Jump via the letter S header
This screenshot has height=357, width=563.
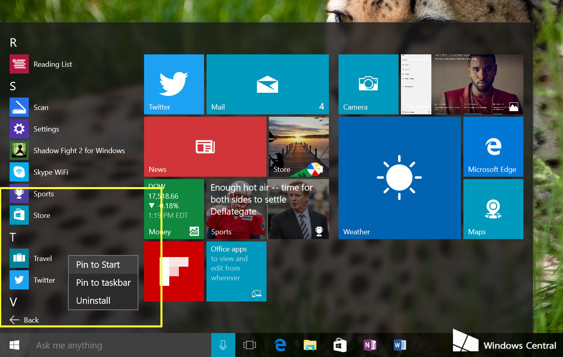pos(13,86)
